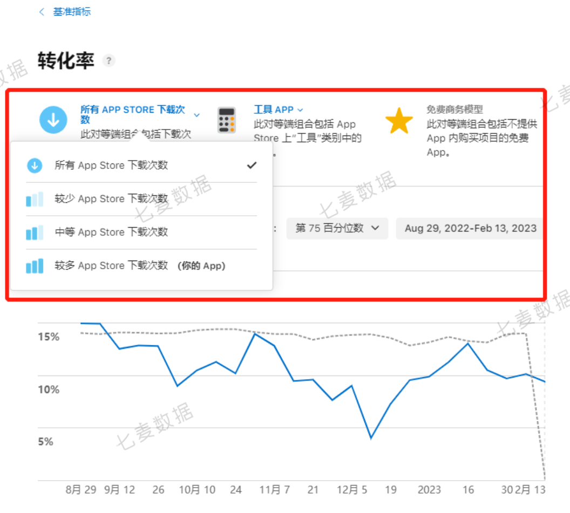Click chart line peak near 11月 7
The height and width of the screenshot is (513, 570).
(255, 334)
